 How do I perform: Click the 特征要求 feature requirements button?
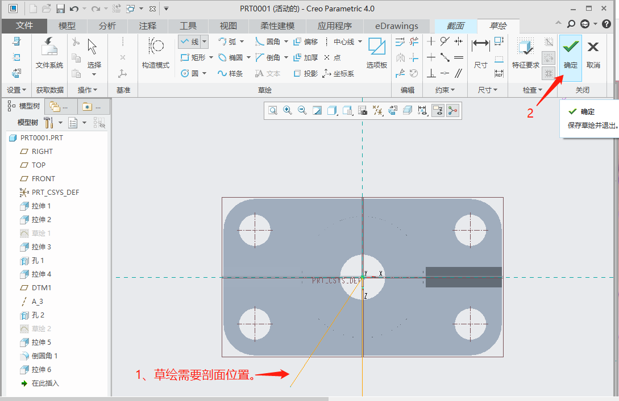point(525,53)
